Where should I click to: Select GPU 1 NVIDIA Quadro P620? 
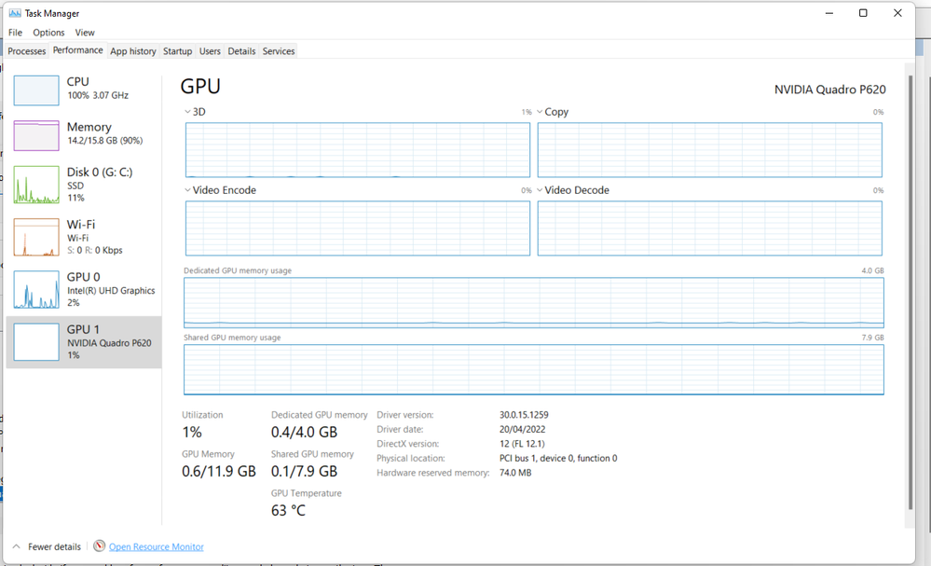pos(84,341)
